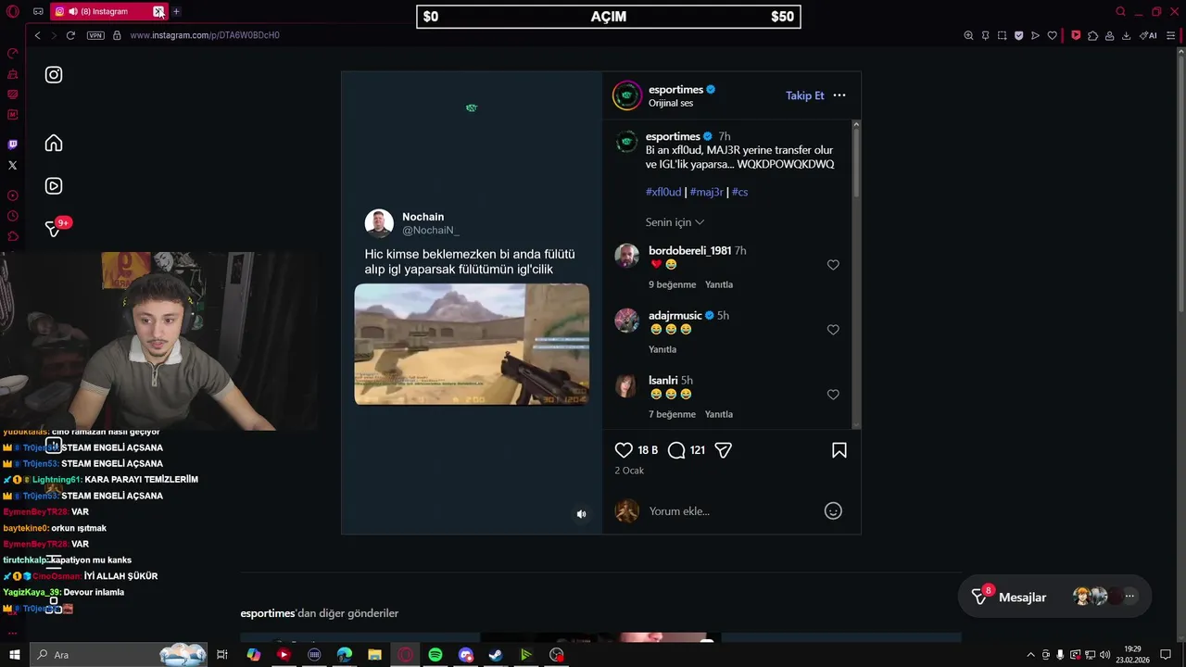Reply to bordobereli_1981's comment
1186x667 pixels.
pos(719,284)
